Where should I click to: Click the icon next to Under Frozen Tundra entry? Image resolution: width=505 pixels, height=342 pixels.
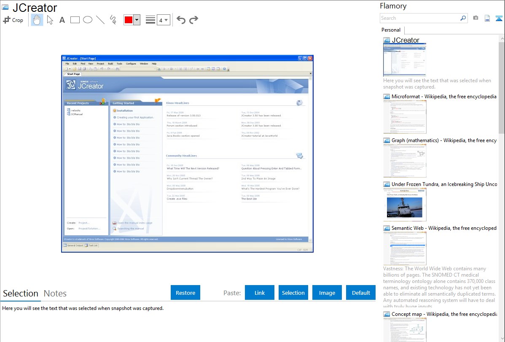387,184
